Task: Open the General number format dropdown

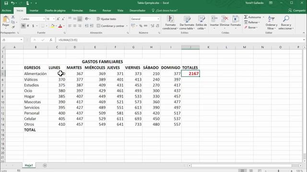Action: click(x=158, y=19)
